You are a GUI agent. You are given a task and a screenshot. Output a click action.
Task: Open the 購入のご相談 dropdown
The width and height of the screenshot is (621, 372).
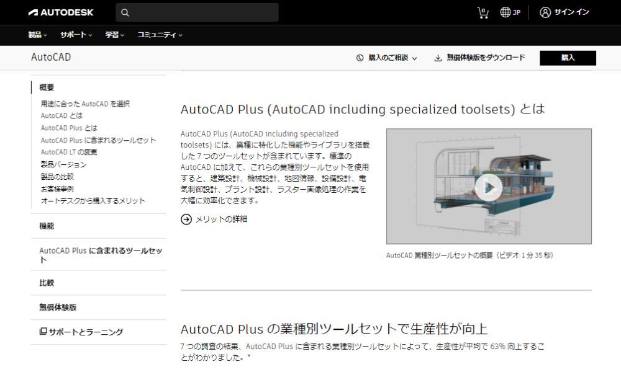tap(386, 58)
